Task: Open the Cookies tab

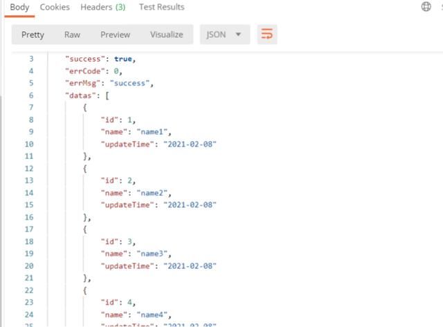Action: [x=55, y=7]
